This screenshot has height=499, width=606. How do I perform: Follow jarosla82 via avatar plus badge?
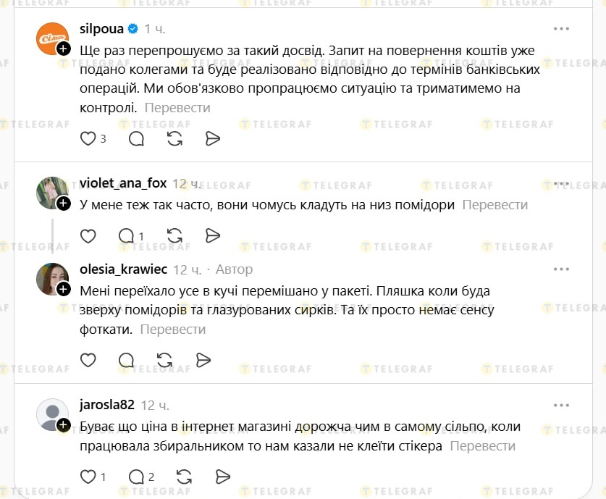(x=64, y=425)
